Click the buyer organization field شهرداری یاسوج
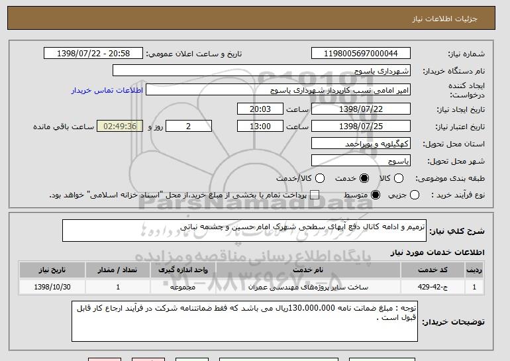Image resolution: width=510 pixels, height=361 pixels. coord(262,71)
